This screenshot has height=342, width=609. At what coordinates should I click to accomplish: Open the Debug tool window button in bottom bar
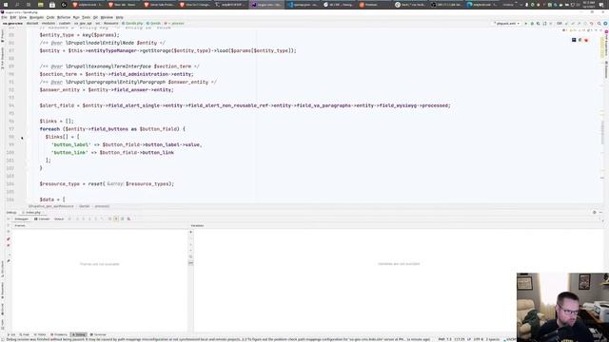point(79,334)
